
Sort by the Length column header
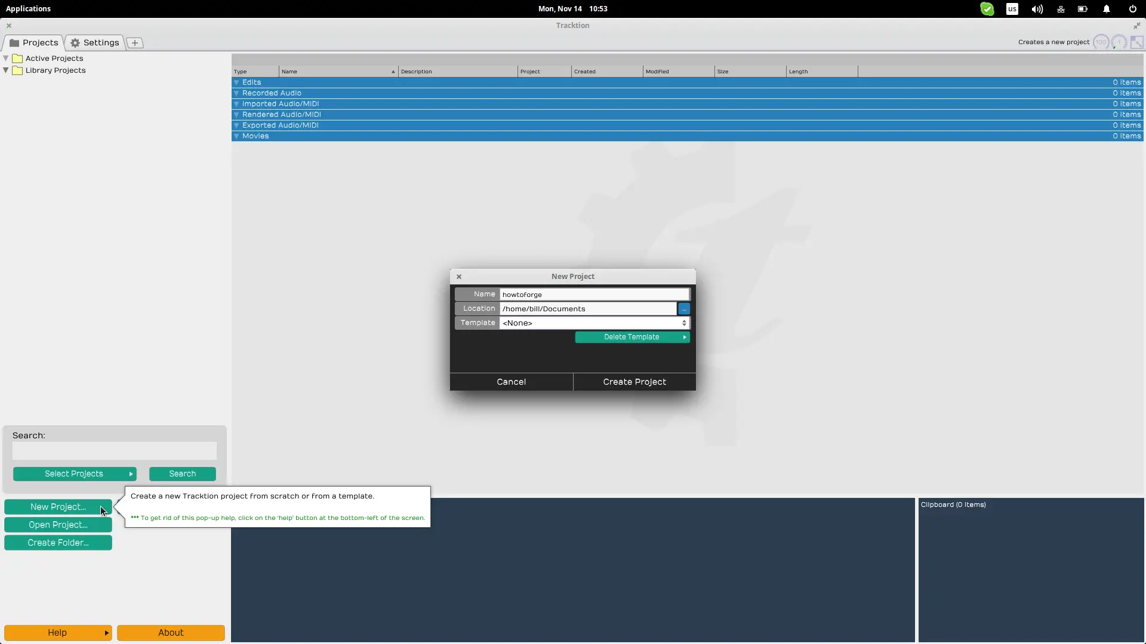coord(822,72)
